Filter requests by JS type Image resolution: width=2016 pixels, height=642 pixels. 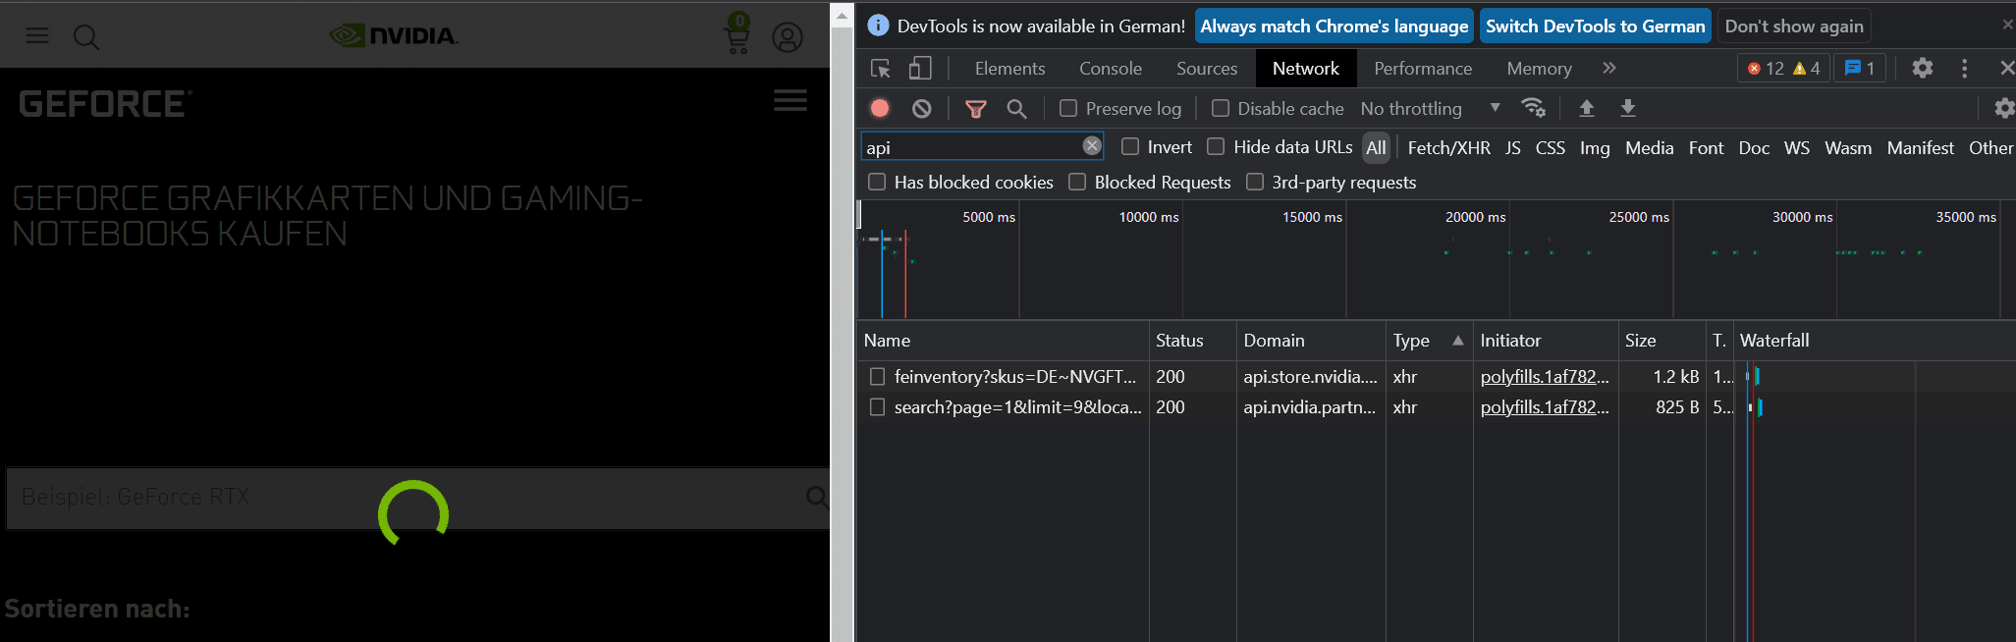(1513, 147)
